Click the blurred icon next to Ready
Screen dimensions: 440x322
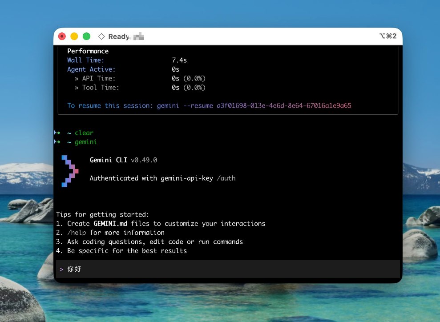pyautogui.click(x=139, y=36)
